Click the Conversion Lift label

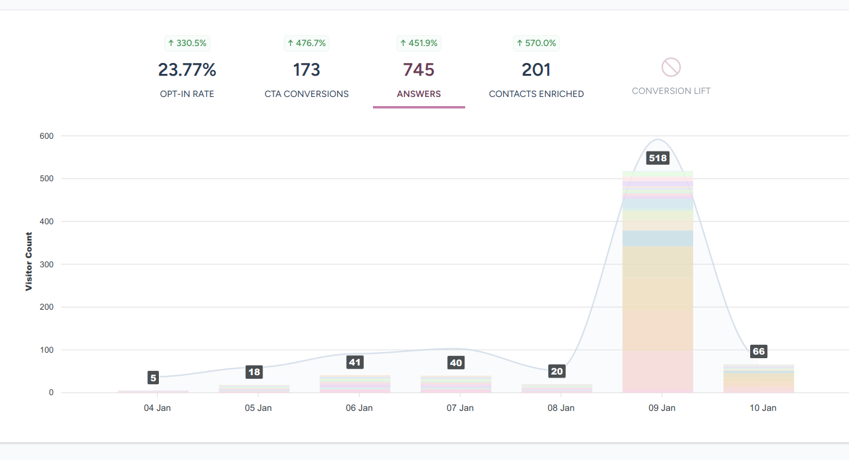[671, 91]
